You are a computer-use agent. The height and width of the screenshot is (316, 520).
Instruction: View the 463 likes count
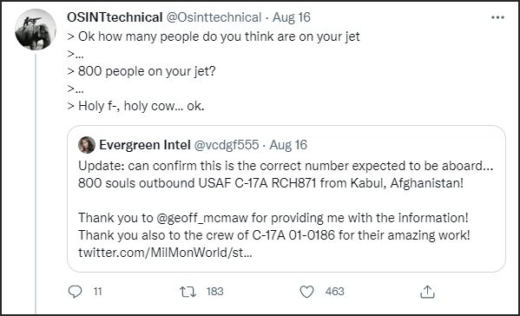click(x=334, y=292)
